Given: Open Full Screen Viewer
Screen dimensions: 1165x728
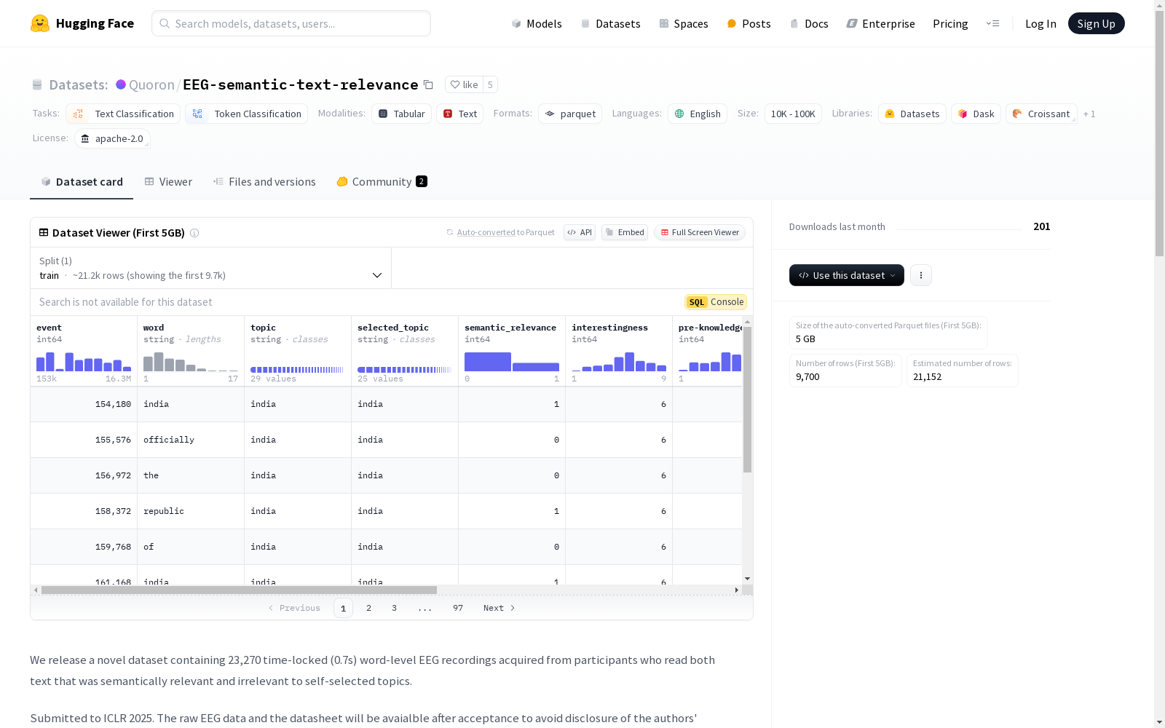Looking at the screenshot, I should click(x=700, y=232).
